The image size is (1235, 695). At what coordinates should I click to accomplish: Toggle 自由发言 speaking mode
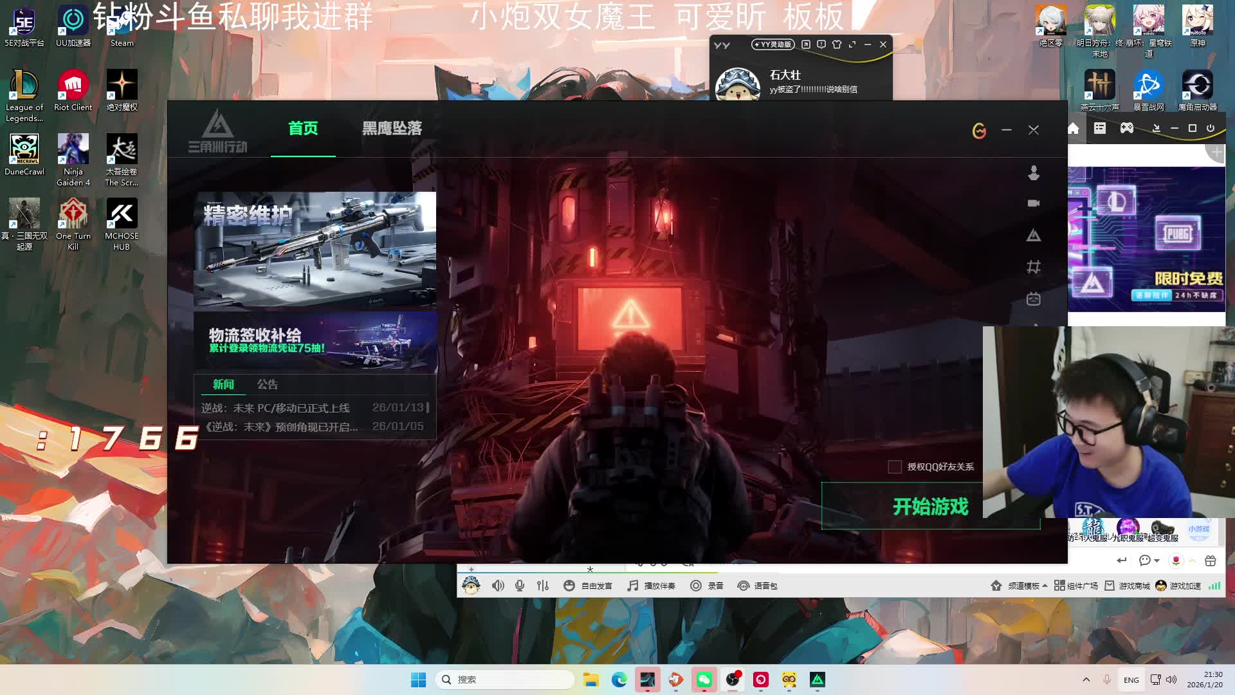tap(589, 586)
